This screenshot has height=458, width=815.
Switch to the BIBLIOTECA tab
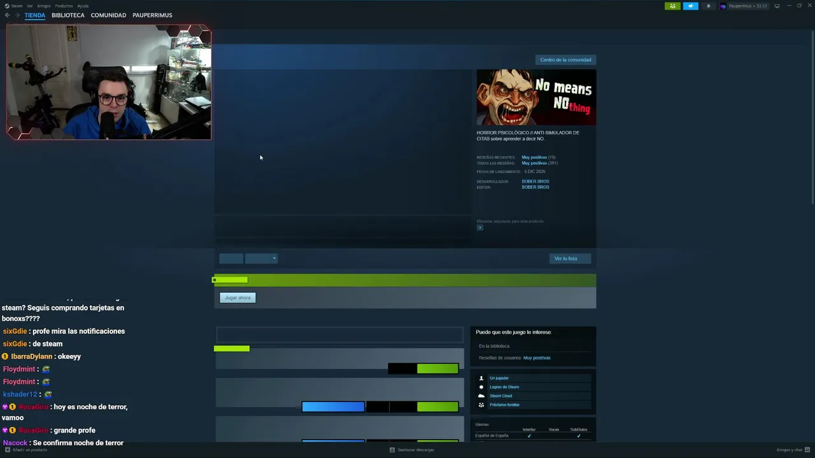(x=68, y=15)
